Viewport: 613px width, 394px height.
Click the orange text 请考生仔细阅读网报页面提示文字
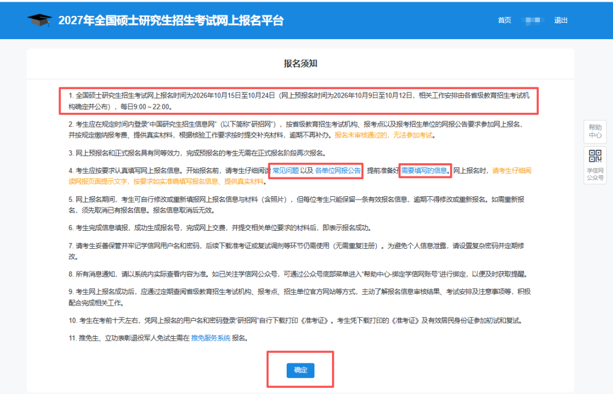point(300,176)
